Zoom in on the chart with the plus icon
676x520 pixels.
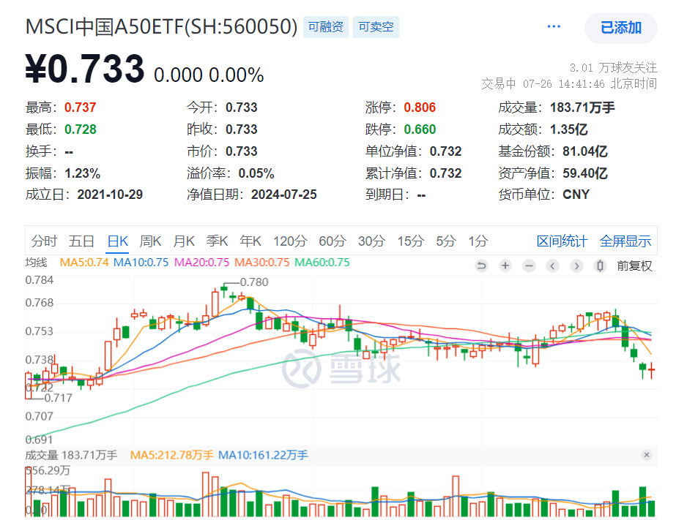point(505,265)
